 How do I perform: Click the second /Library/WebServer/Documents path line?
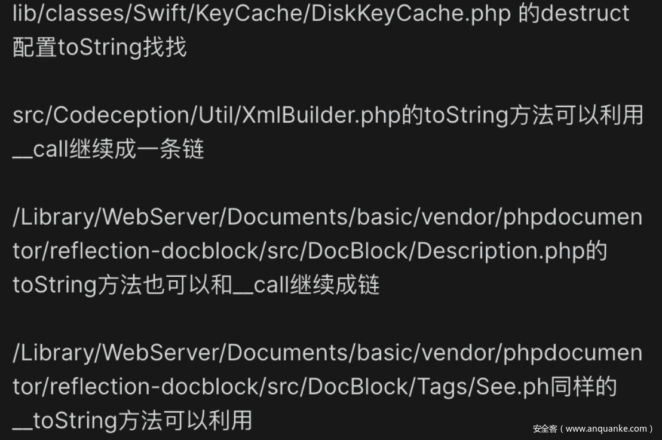point(327,353)
